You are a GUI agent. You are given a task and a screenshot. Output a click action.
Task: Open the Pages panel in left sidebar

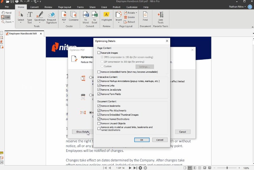[2, 33]
